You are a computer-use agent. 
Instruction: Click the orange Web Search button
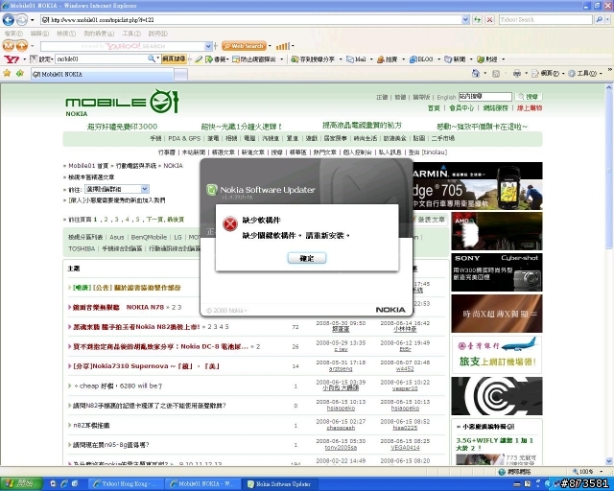(x=244, y=46)
